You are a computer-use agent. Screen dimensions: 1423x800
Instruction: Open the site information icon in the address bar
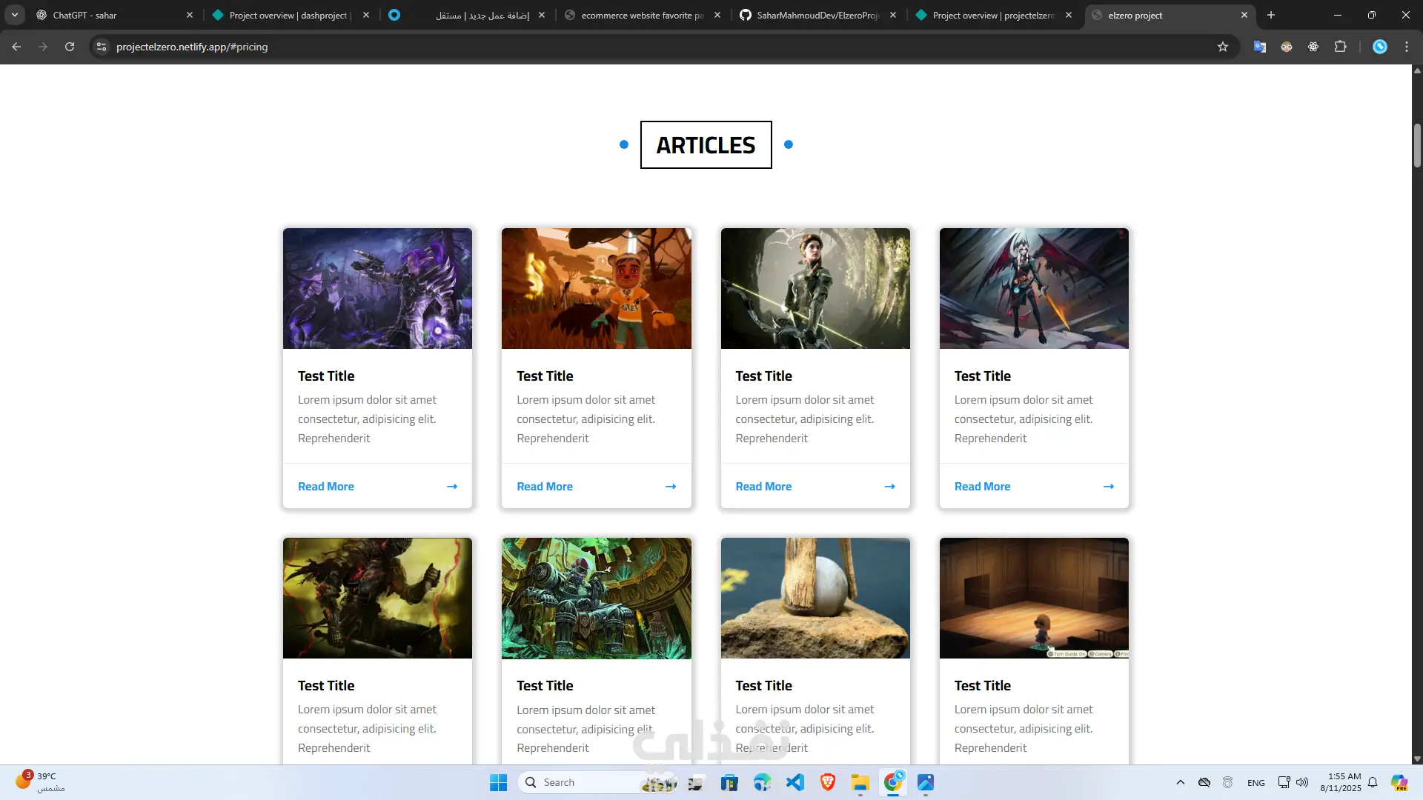[102, 47]
